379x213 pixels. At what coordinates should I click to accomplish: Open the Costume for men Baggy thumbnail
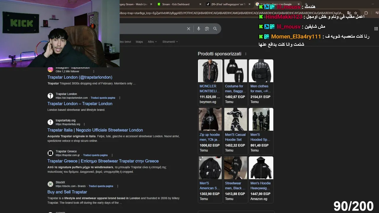(235, 71)
